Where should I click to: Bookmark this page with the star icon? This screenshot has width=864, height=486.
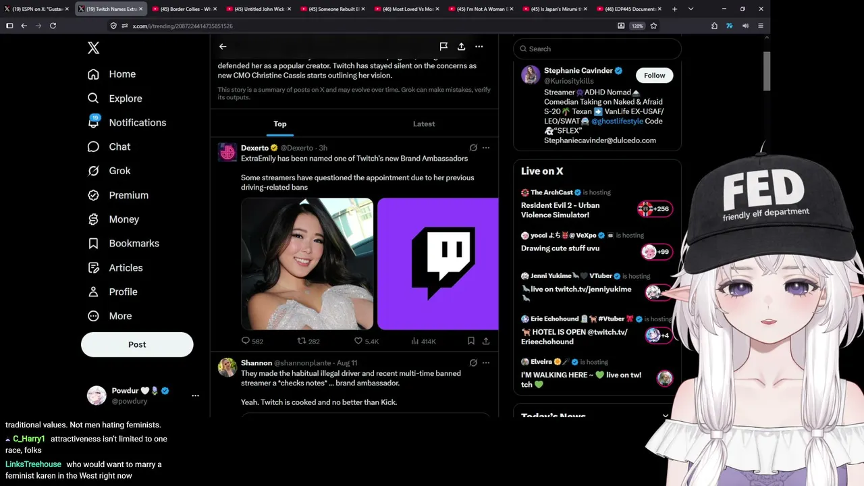(653, 26)
